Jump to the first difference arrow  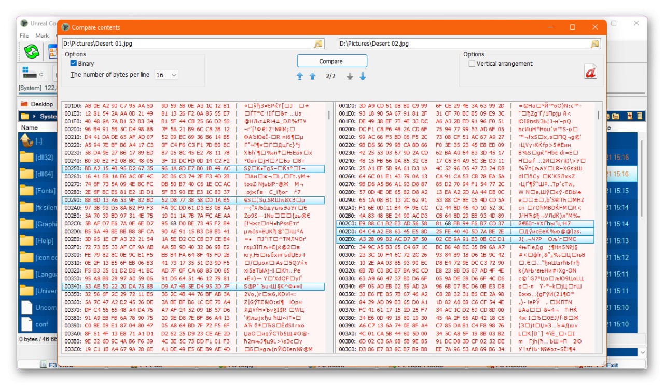click(300, 76)
